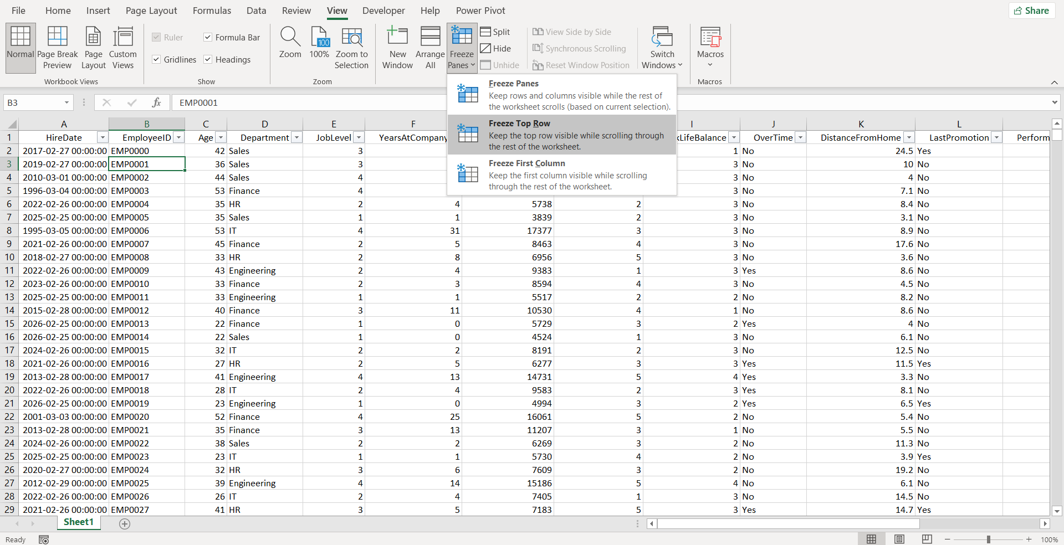This screenshot has width=1064, height=545.
Task: Click the Split window icon
Action: click(495, 32)
